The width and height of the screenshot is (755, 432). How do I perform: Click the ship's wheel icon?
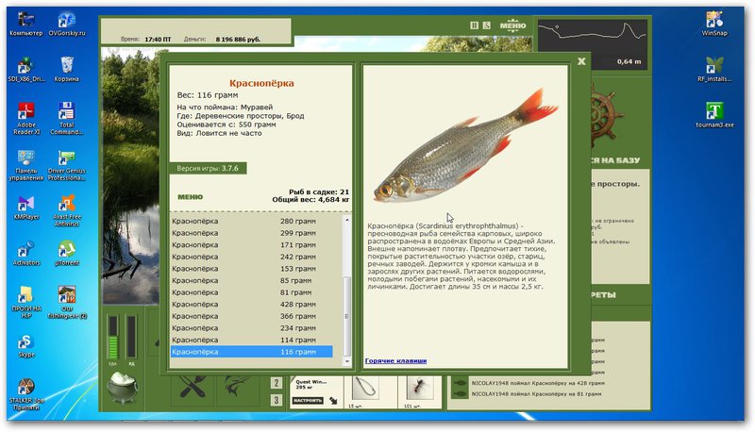[x=606, y=115]
